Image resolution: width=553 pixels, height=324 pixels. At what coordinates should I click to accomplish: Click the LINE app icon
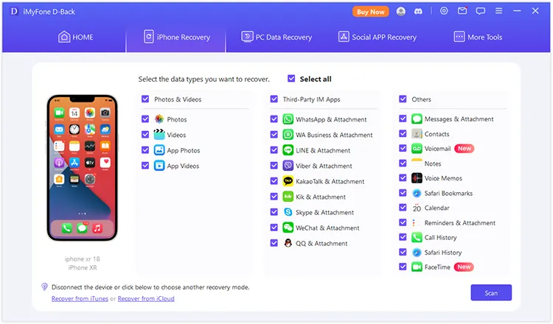288,150
